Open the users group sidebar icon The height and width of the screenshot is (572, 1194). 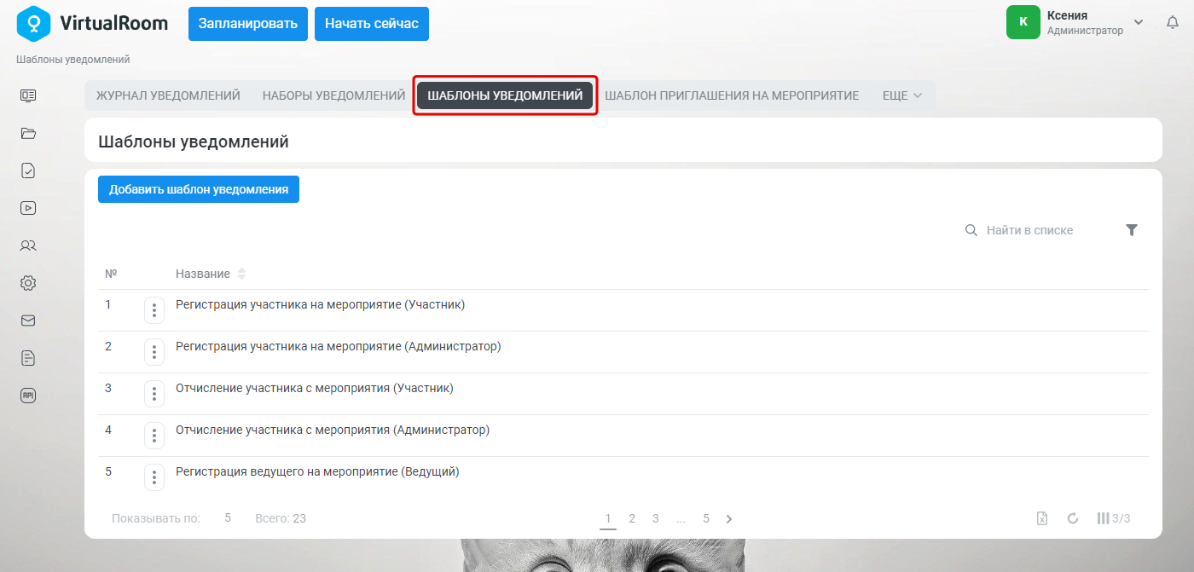click(28, 246)
